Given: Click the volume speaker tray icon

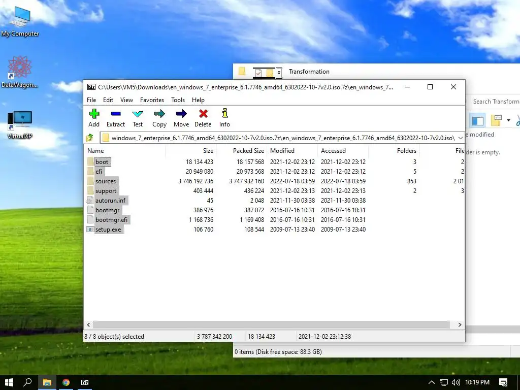Looking at the screenshot, I should click(x=456, y=382).
